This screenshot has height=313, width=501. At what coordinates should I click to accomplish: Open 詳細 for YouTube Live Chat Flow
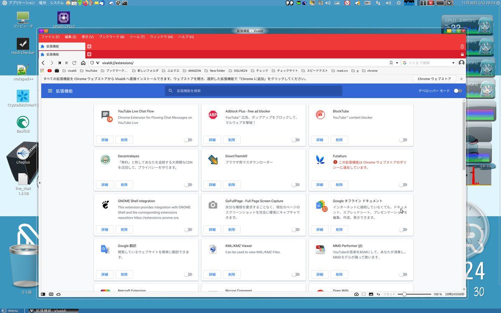pyautogui.click(x=104, y=140)
